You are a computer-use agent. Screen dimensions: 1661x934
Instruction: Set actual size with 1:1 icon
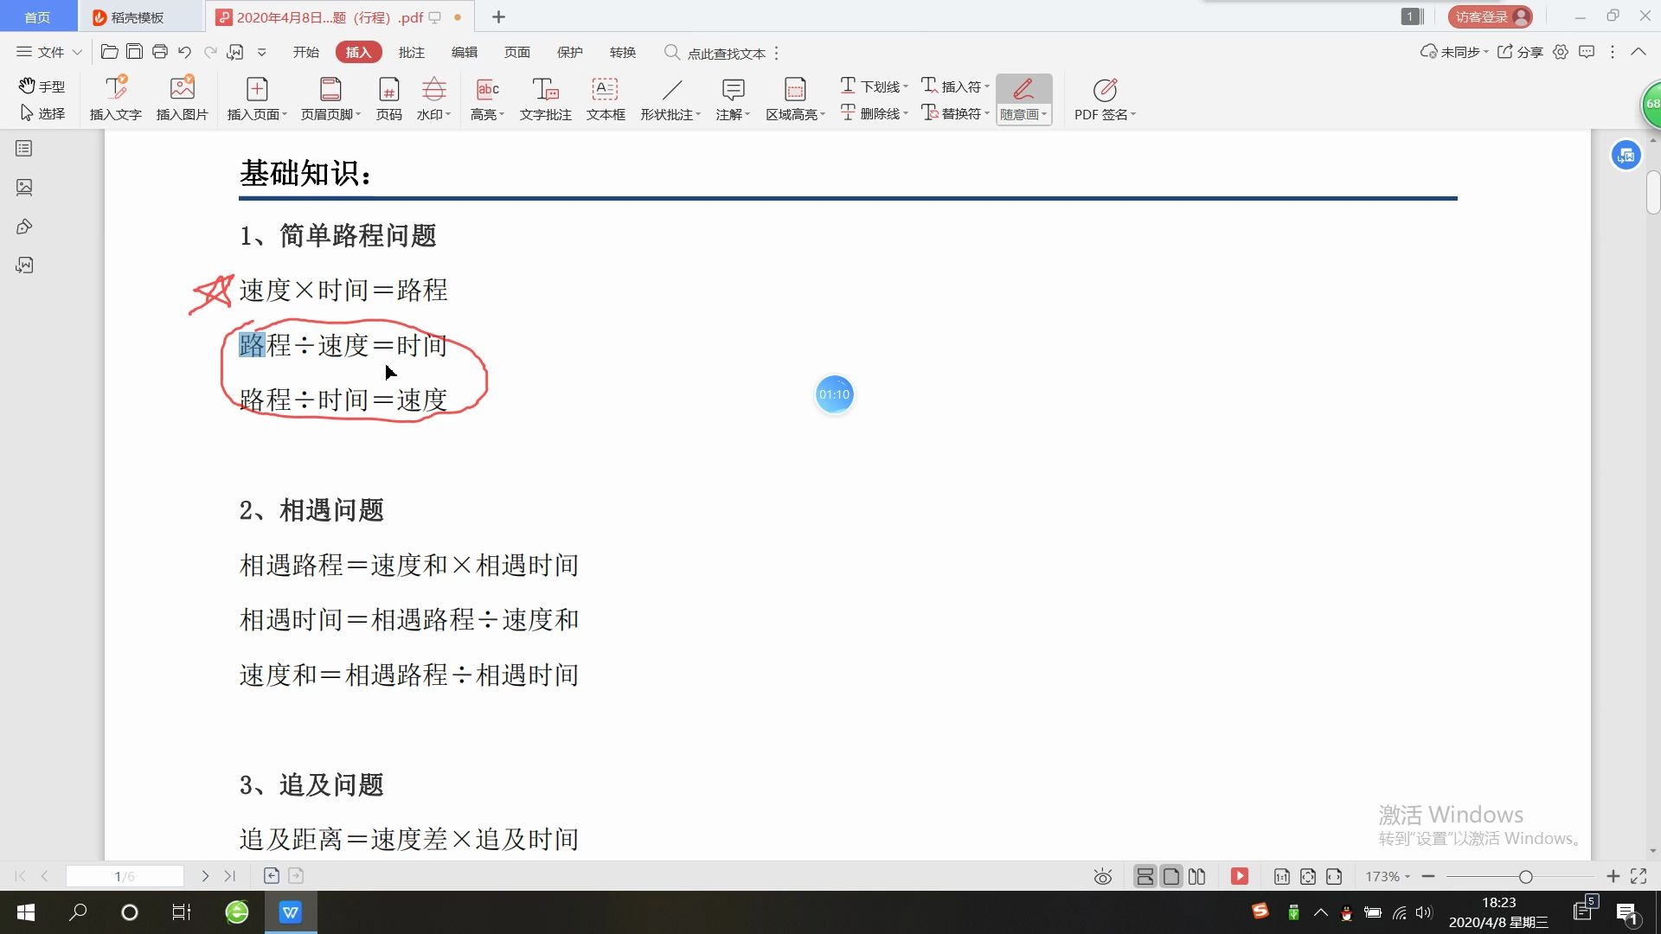pos(1281,877)
